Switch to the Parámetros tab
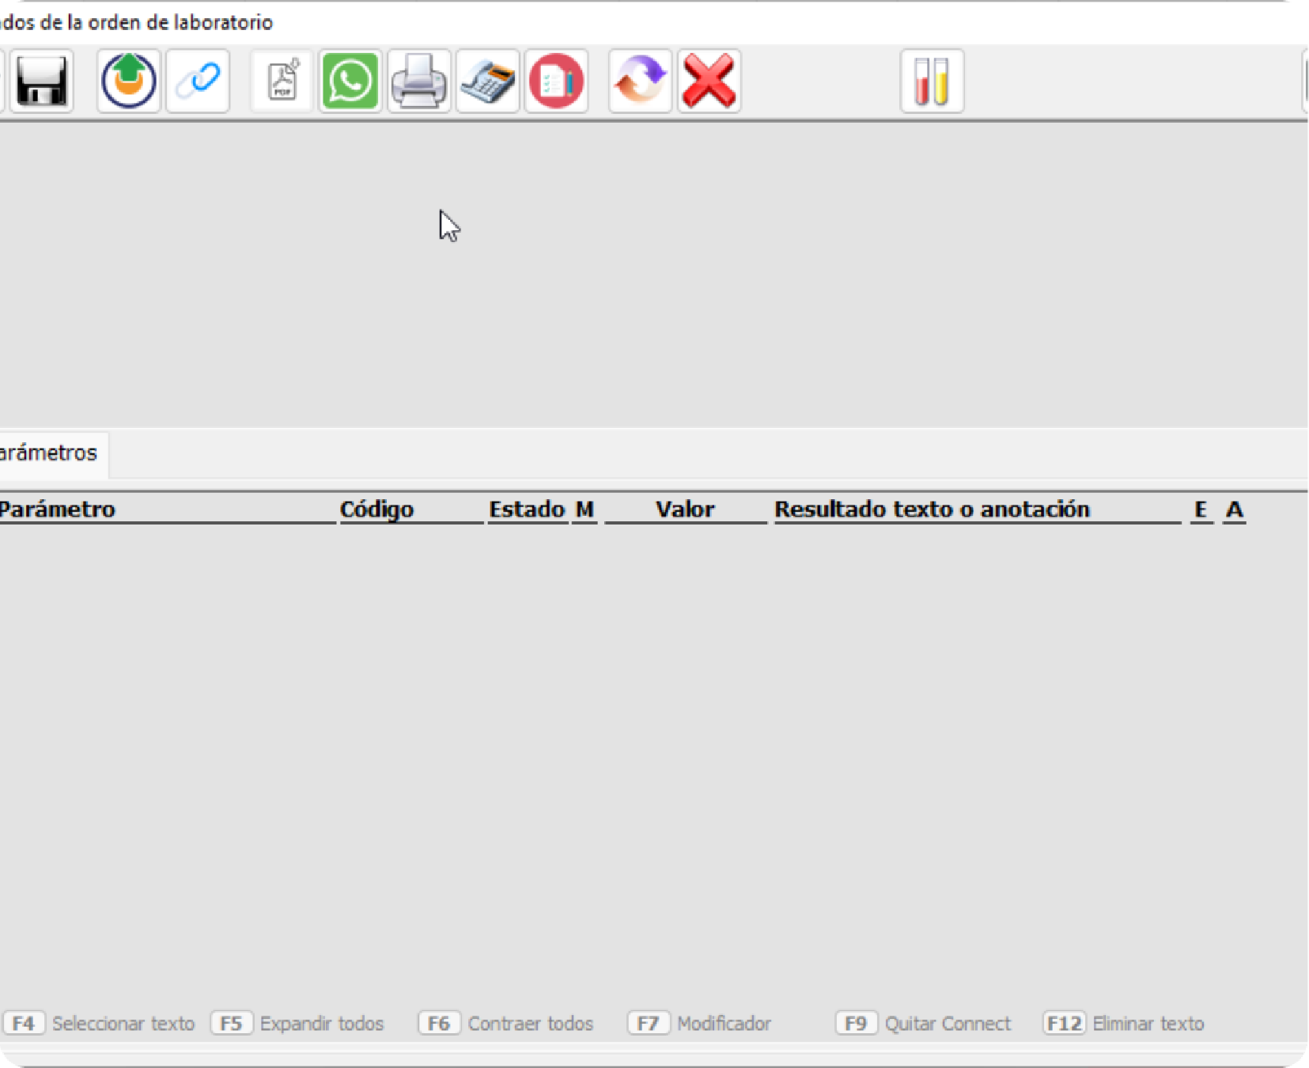The width and height of the screenshot is (1309, 1068). (49, 453)
